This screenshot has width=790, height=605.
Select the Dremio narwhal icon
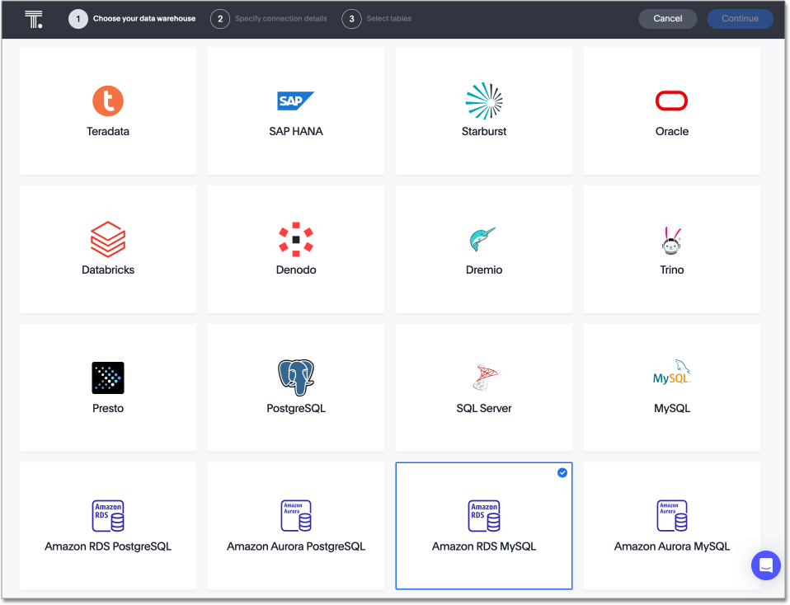483,239
